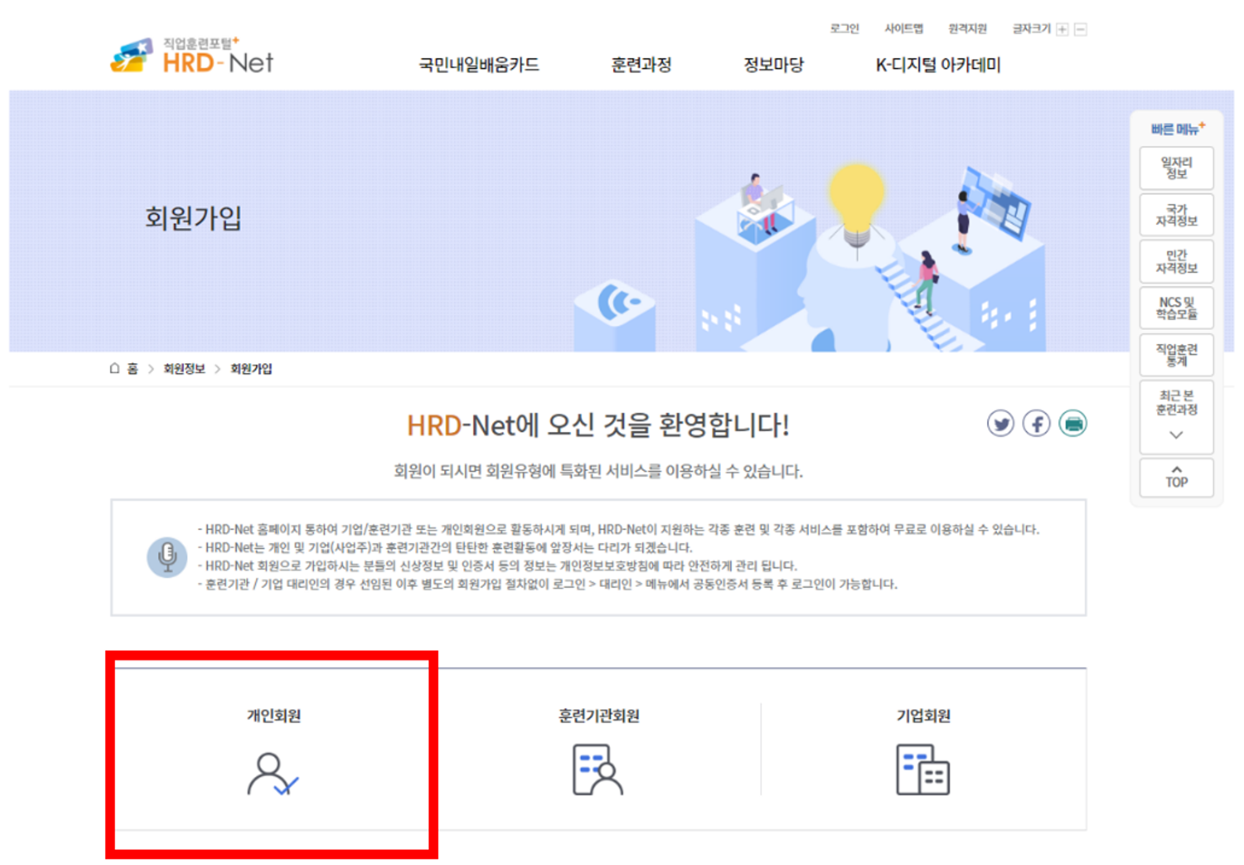This screenshot has width=1244, height=865.
Task: Open 정보마당 menu
Action: coord(774,65)
